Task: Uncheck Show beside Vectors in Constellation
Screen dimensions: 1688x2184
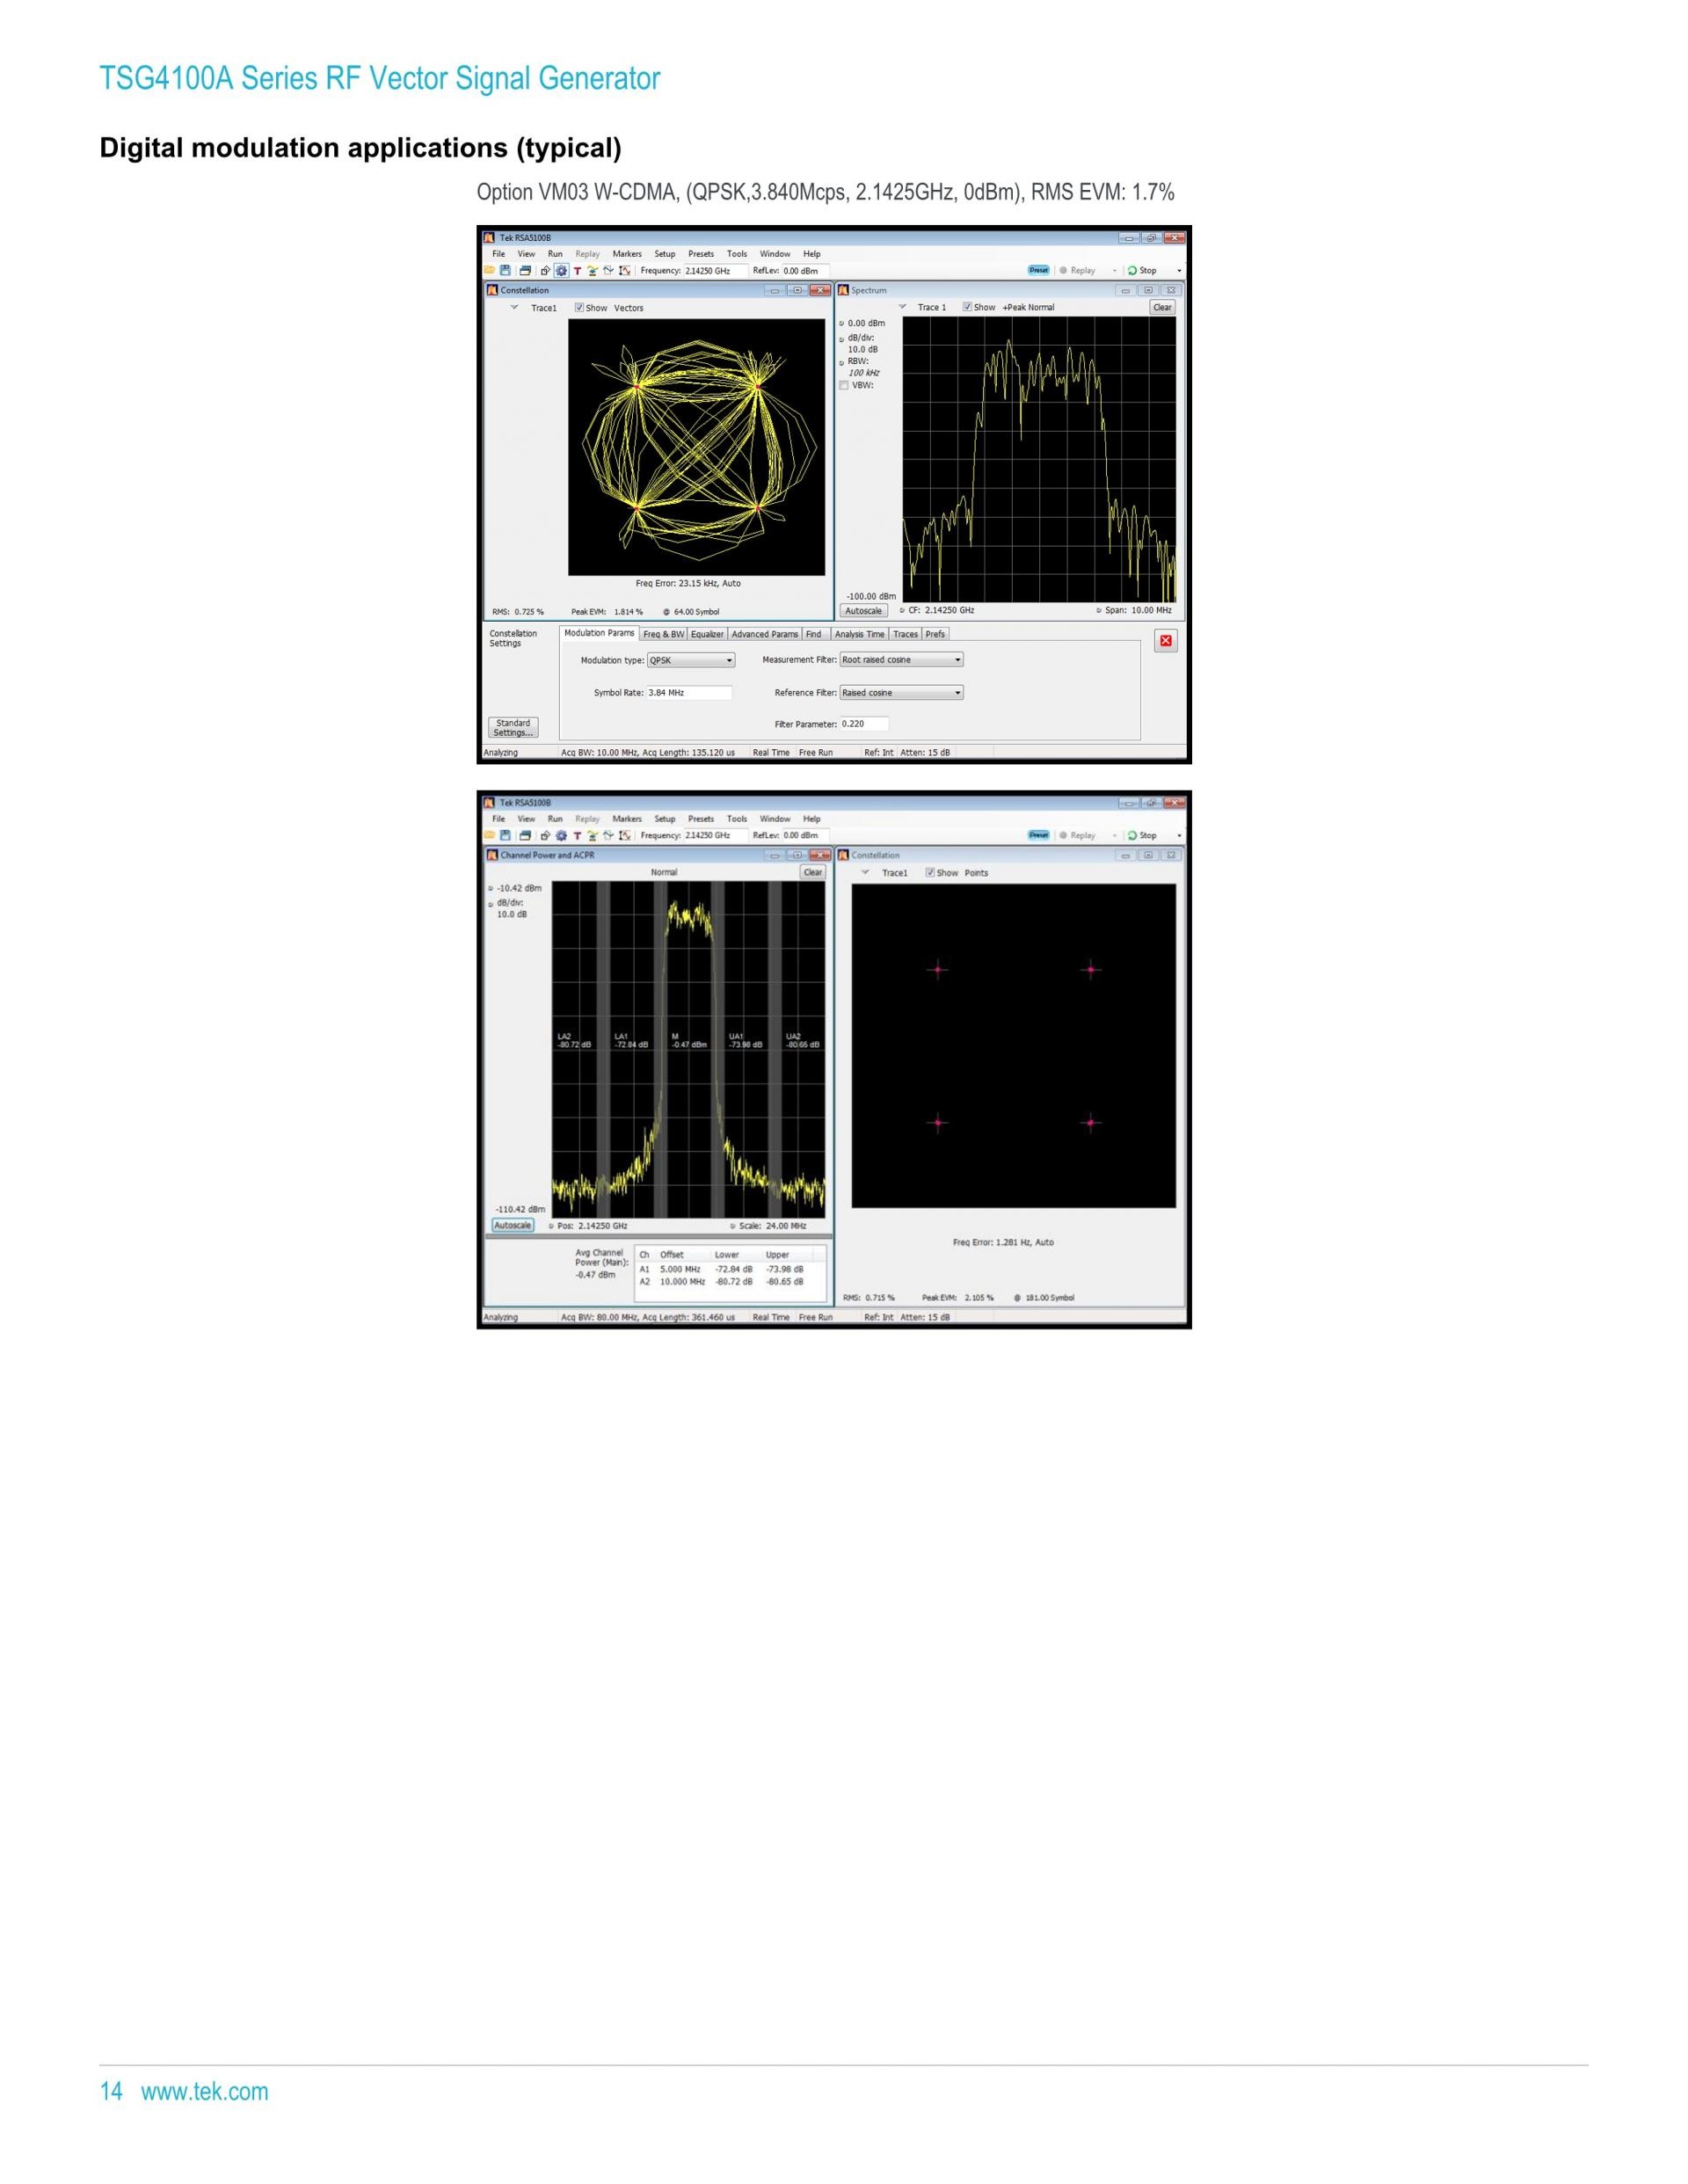Action: pyautogui.click(x=579, y=308)
